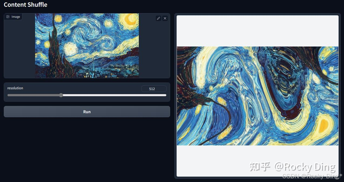Click the Content Shuffle heading
This screenshot has height=182, width=344.
pos(25,5)
